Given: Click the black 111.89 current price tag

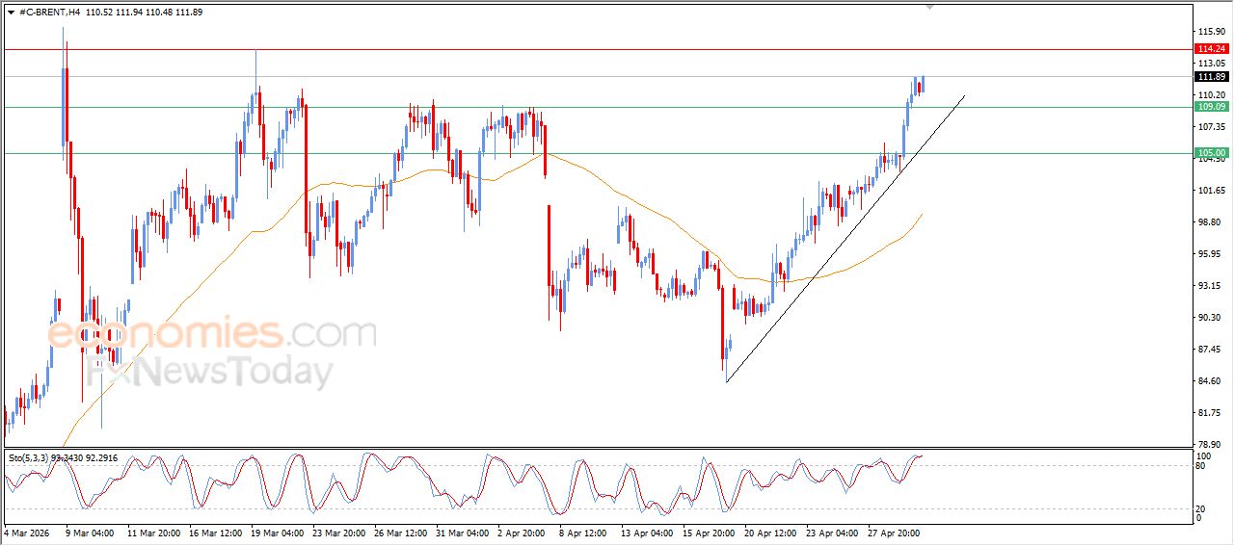Looking at the screenshot, I should [x=1211, y=77].
